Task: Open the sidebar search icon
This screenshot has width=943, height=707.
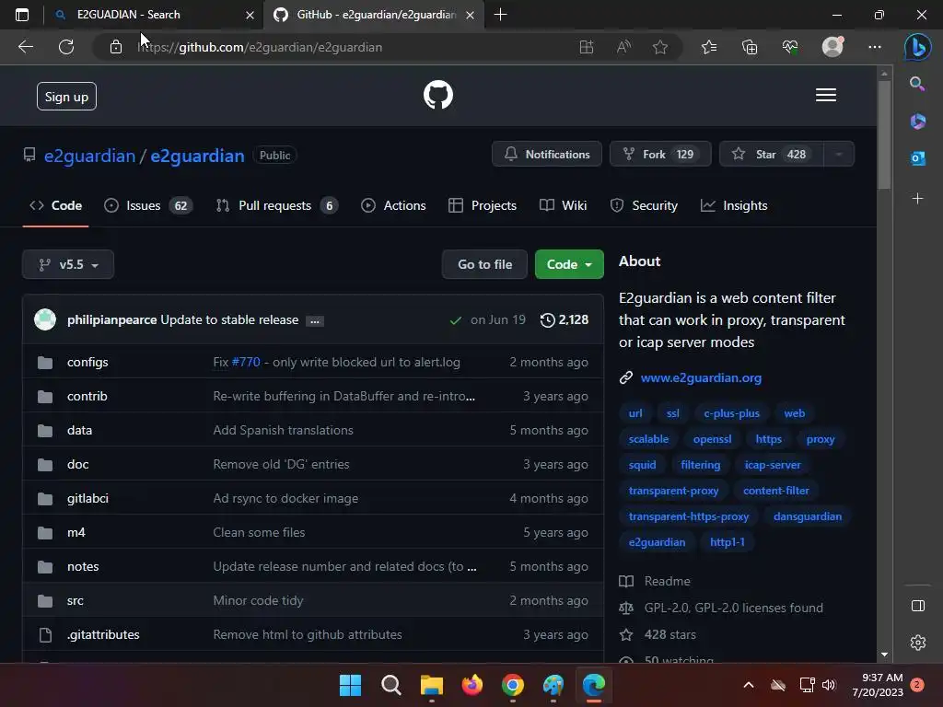Action: click(917, 84)
